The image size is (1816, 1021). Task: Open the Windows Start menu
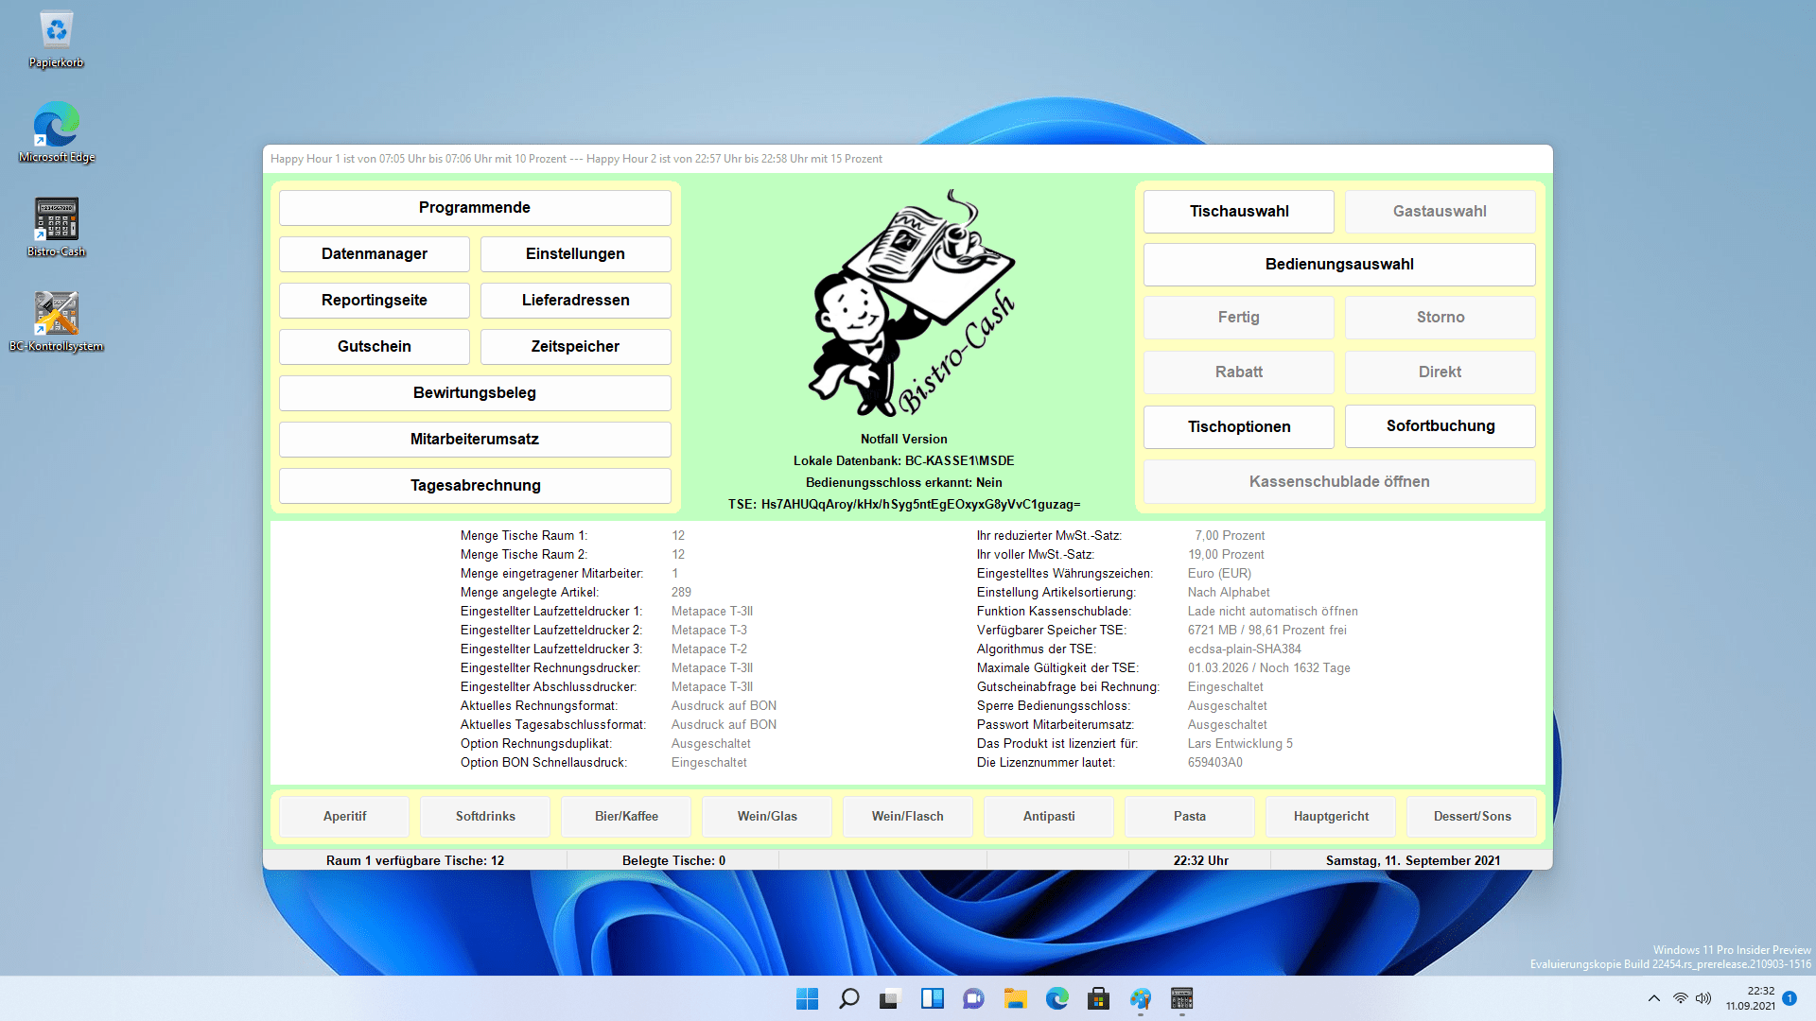807,998
